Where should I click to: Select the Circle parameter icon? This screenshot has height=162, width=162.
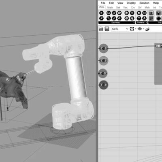tap(109, 13)
